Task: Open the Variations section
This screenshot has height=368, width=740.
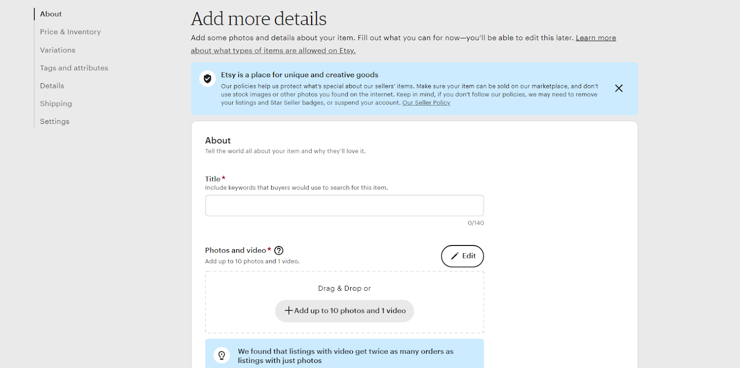Action: point(57,50)
